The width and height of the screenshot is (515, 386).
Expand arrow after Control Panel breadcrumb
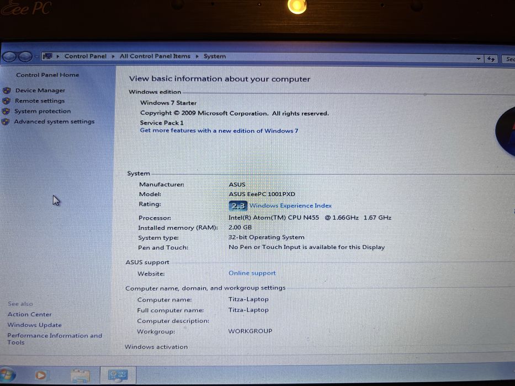(x=113, y=56)
